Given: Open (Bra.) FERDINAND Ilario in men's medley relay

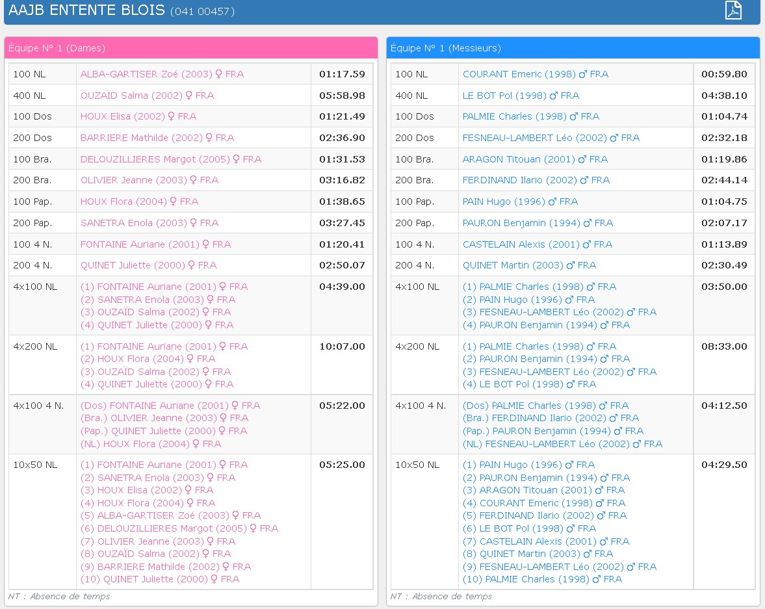Looking at the screenshot, I should [551, 419].
